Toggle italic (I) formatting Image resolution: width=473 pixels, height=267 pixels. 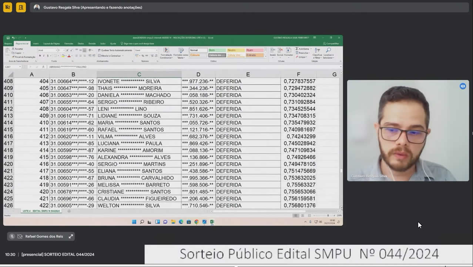44,56
